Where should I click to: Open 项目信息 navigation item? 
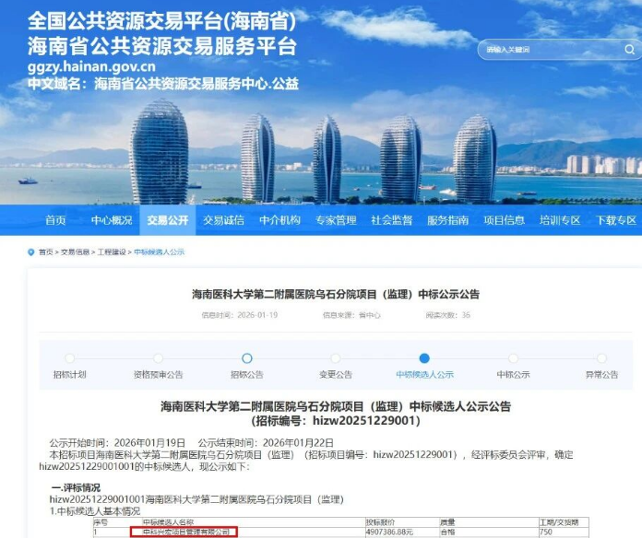coord(504,220)
